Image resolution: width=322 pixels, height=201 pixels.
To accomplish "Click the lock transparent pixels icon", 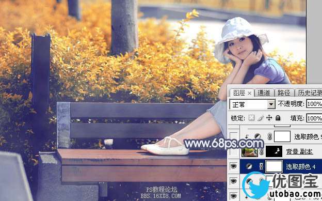I will click(251, 118).
